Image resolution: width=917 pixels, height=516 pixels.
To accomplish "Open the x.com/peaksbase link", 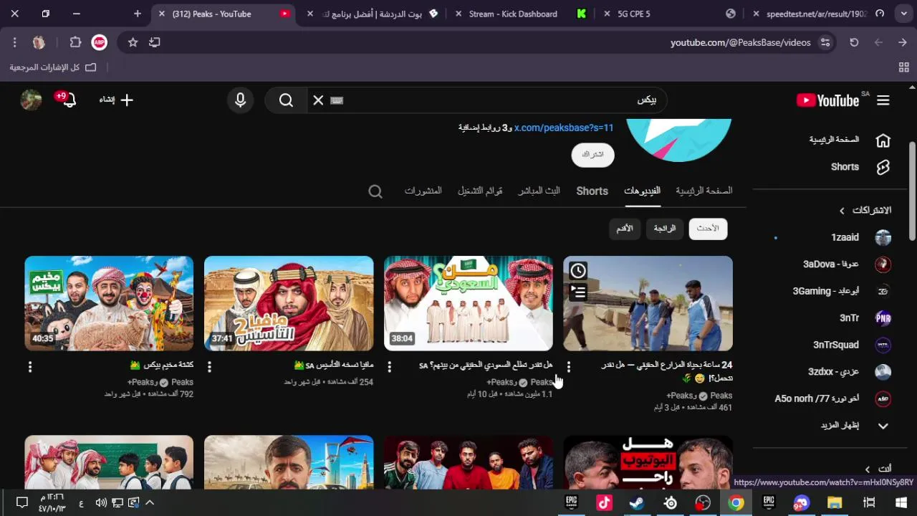I will 564,128.
